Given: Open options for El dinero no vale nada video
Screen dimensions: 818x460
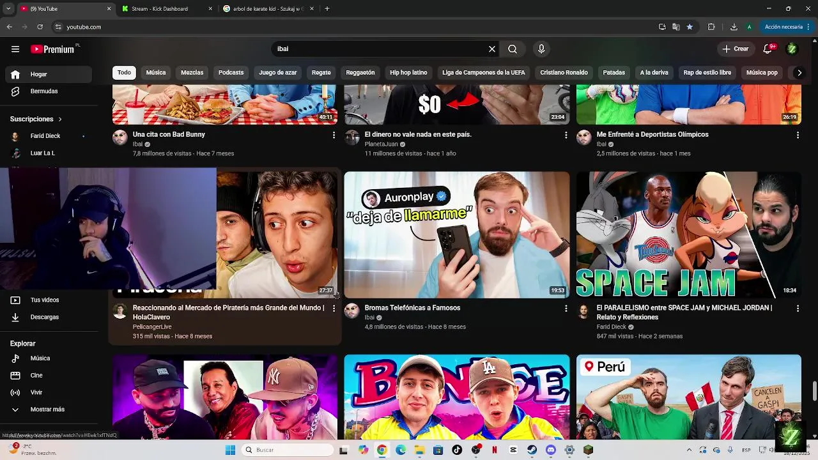Looking at the screenshot, I should tap(566, 135).
